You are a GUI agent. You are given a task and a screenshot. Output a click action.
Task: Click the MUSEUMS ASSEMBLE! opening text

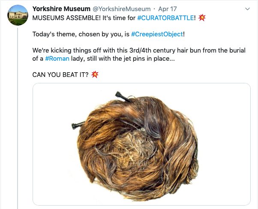coord(66,18)
